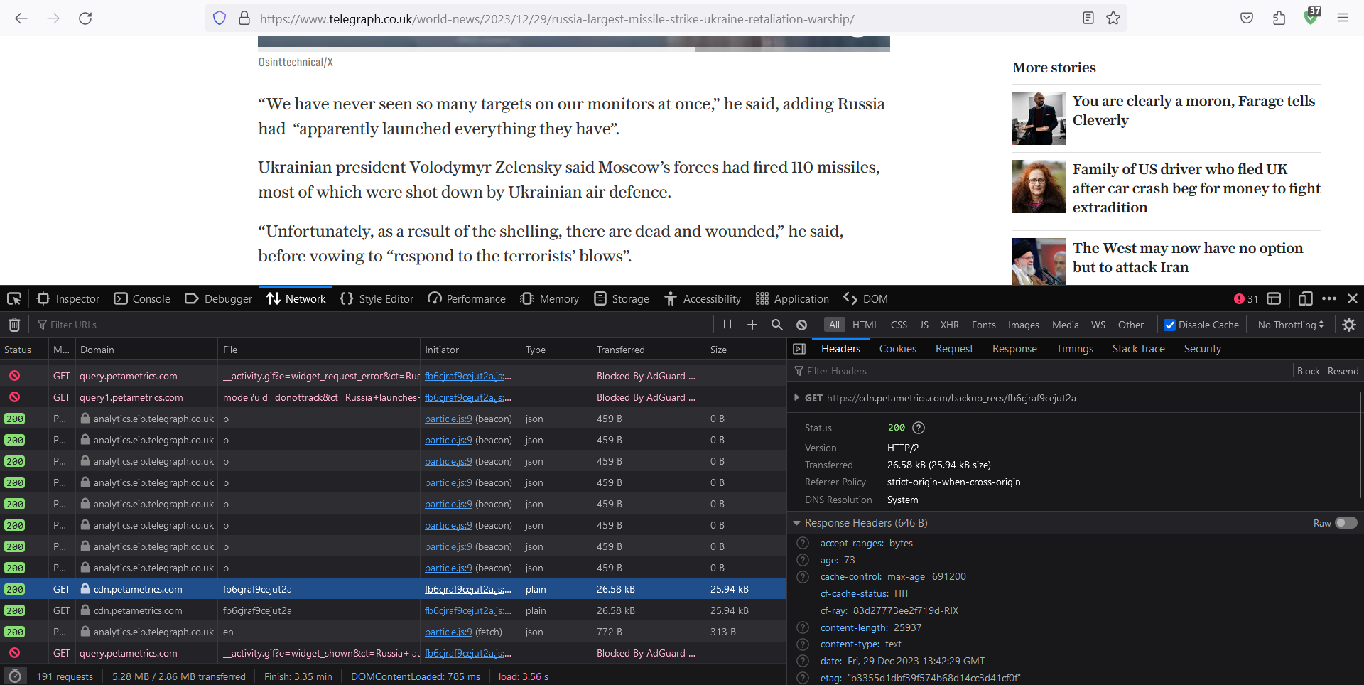Collapse the Response Headers section
This screenshot has height=685, width=1364.
point(797,523)
